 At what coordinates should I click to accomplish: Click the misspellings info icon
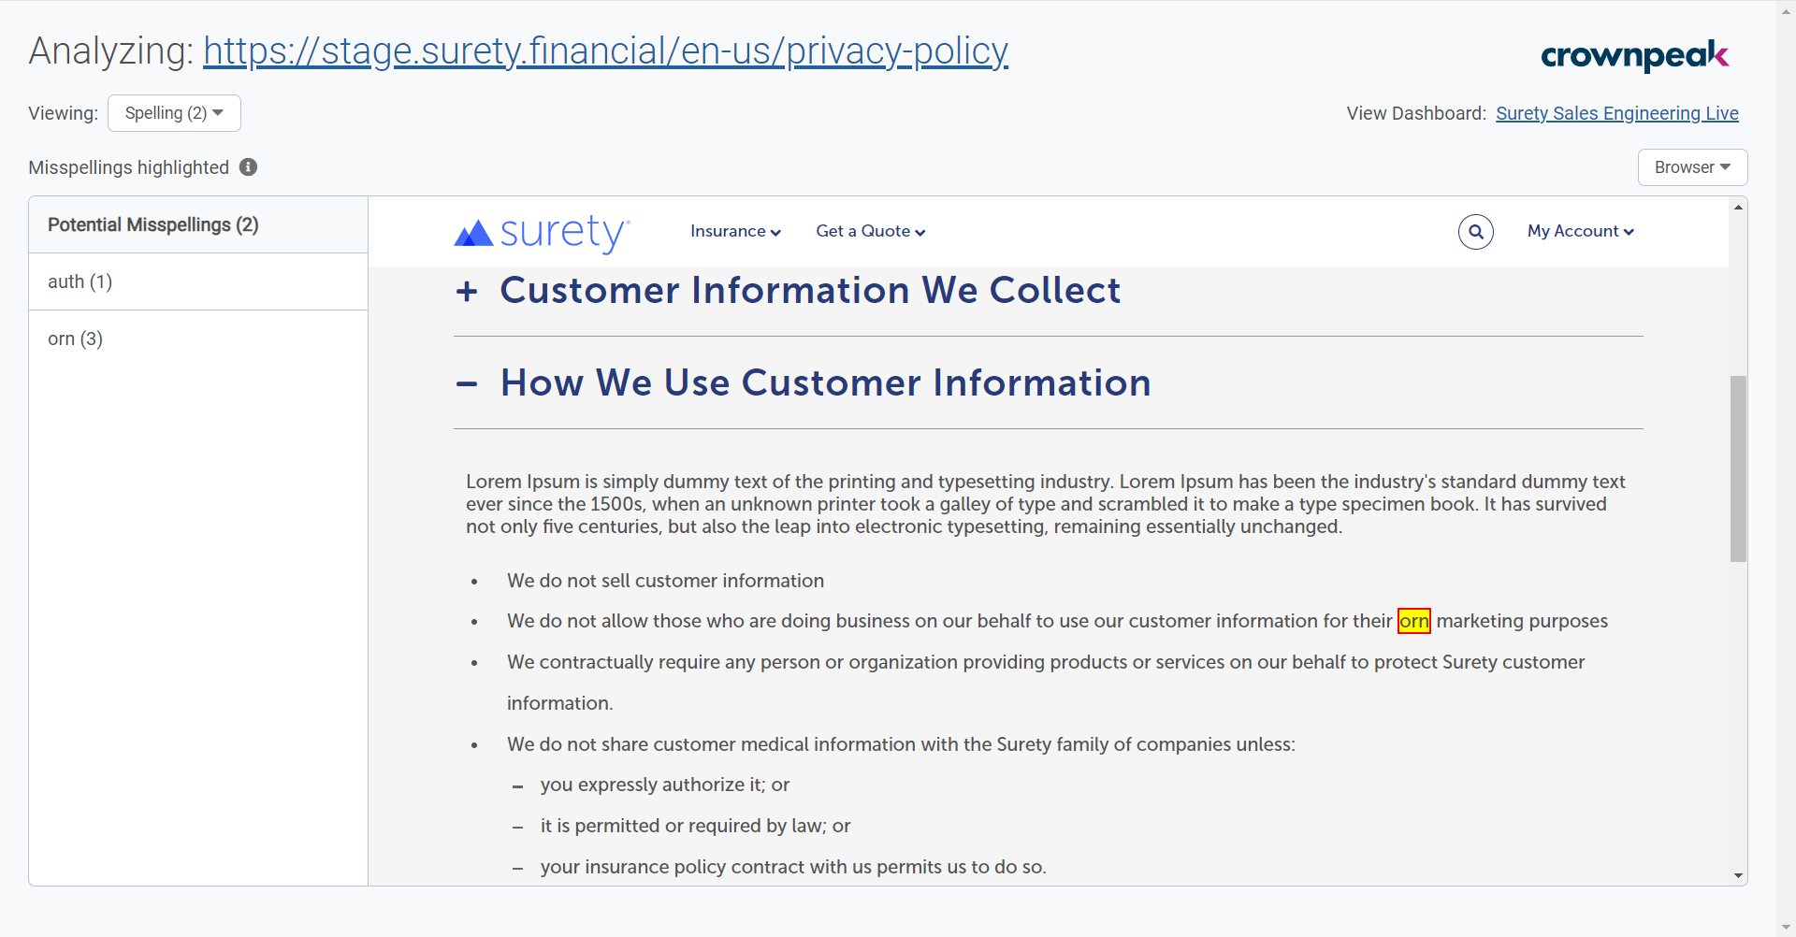click(248, 167)
